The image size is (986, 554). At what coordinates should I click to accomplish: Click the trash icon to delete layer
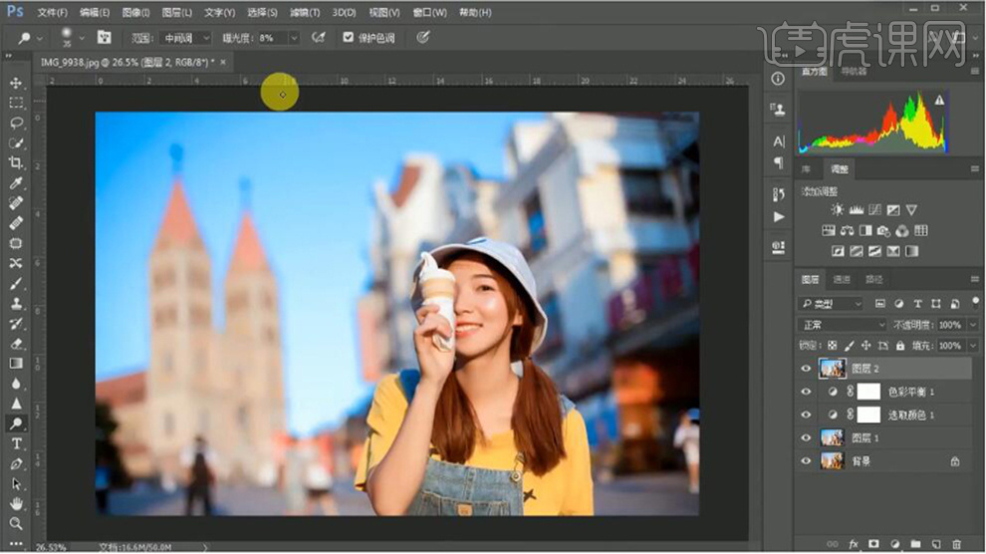pyautogui.click(x=957, y=544)
